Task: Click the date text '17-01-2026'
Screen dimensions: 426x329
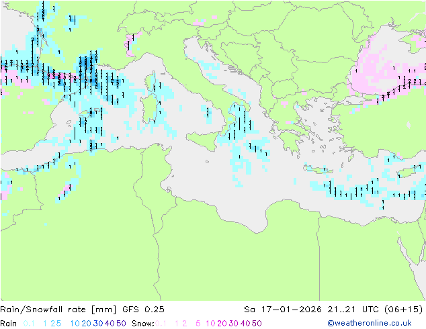Action: click(291, 310)
